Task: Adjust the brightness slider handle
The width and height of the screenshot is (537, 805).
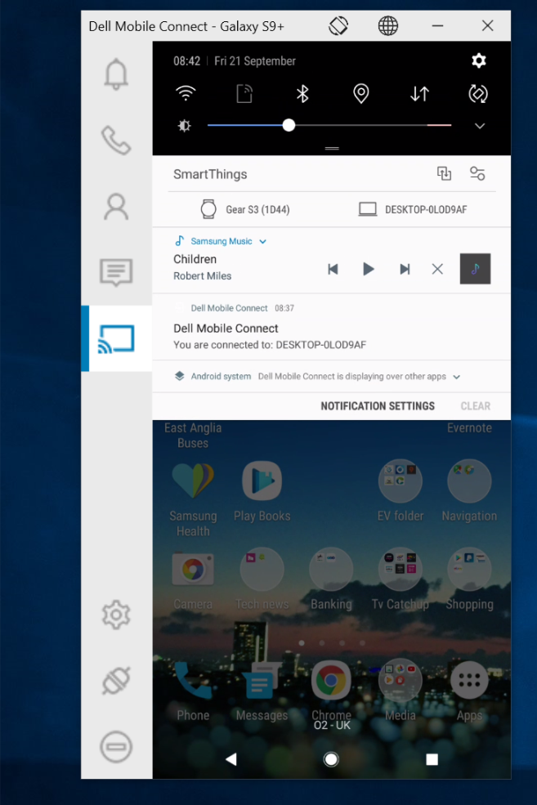Action: tap(289, 125)
